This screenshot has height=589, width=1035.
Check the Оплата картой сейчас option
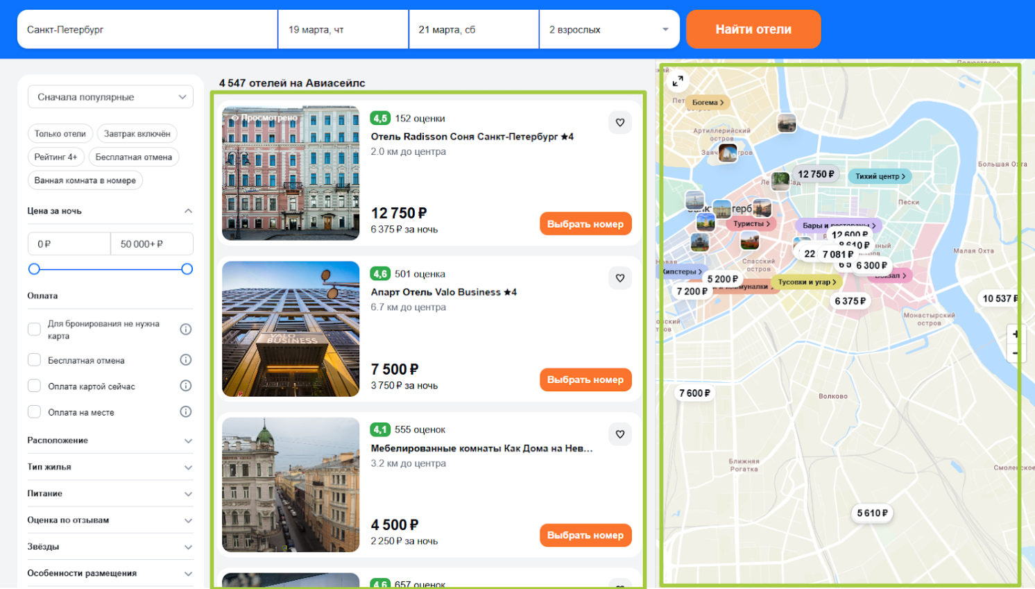[34, 386]
